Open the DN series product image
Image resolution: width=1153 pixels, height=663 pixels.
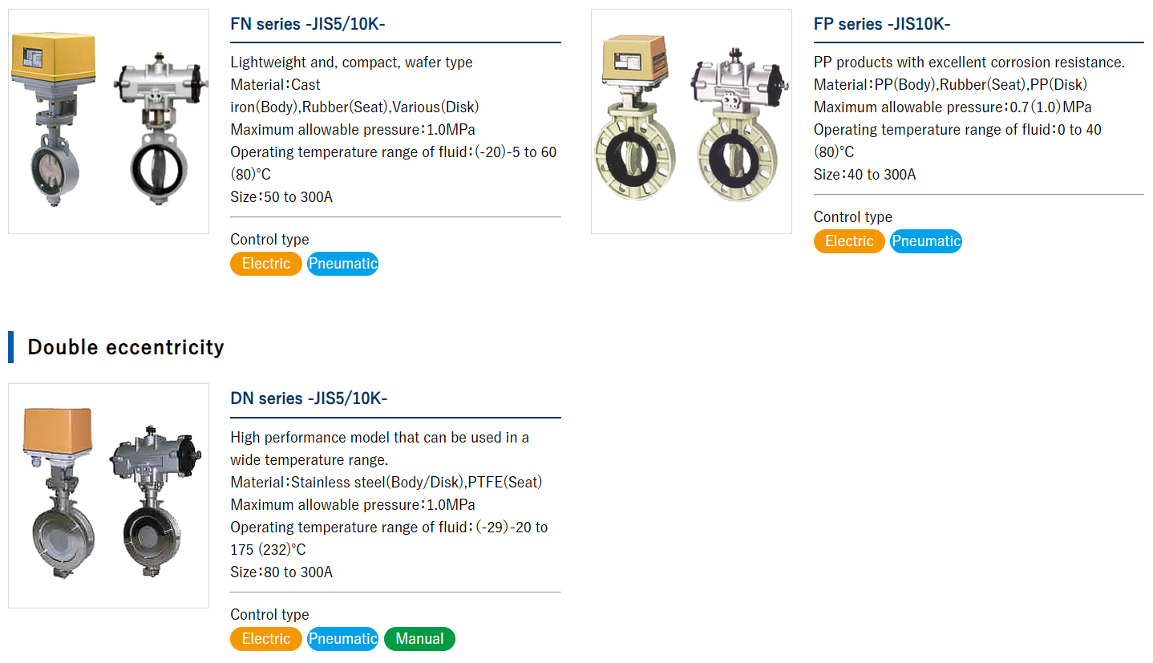108,495
